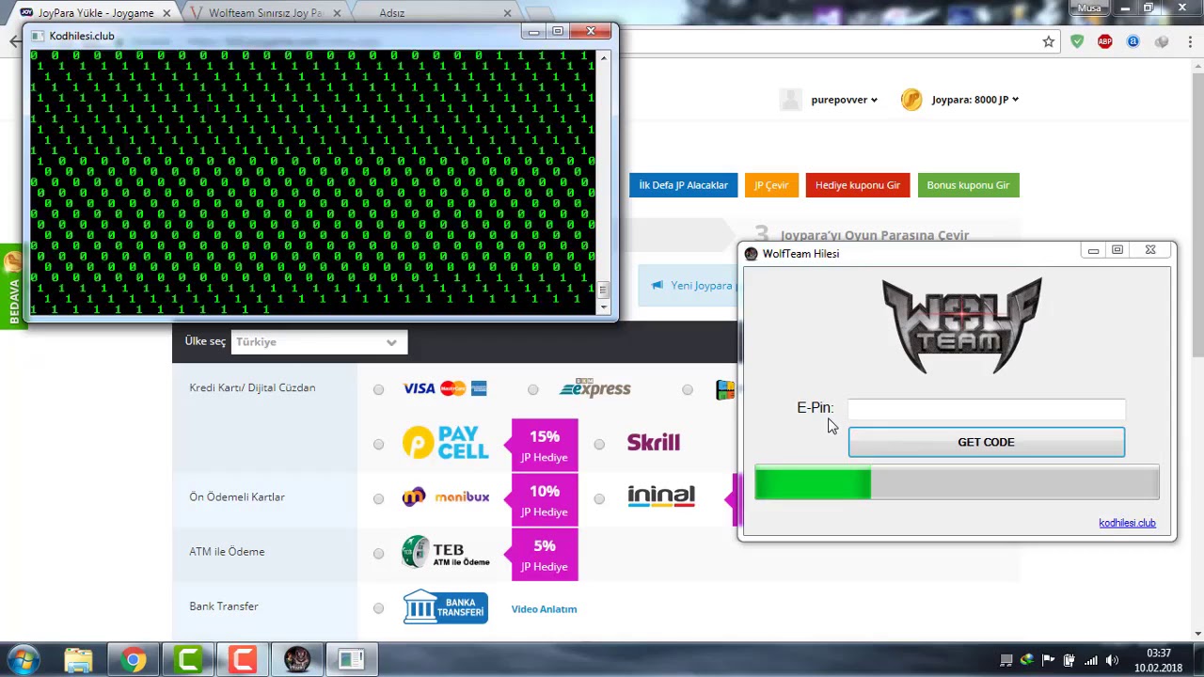Click the Visa MasterCard logos
Screen dimensions: 1204x677
click(x=445, y=388)
